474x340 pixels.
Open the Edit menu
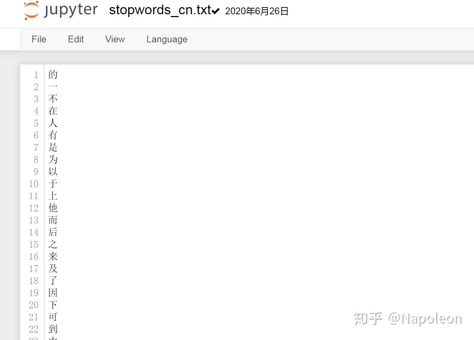76,39
